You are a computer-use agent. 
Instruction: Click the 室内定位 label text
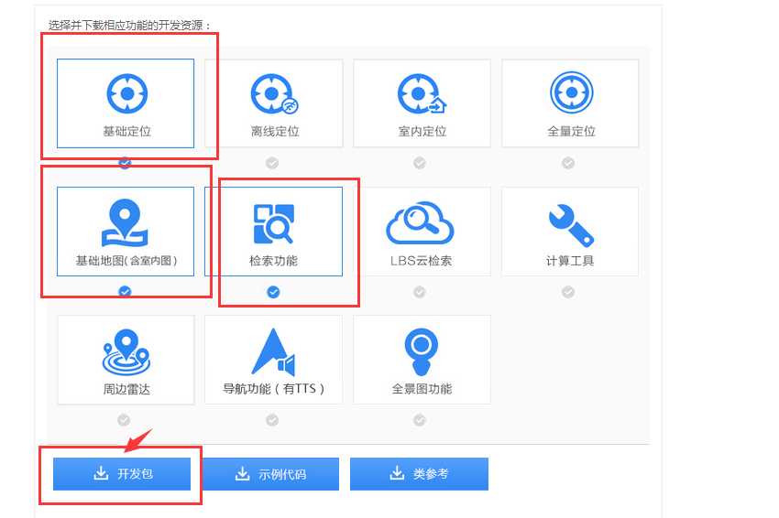[x=422, y=131]
